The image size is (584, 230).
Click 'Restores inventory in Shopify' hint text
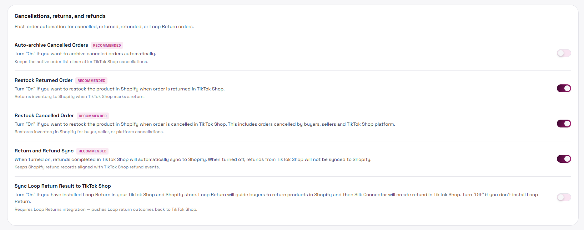point(89,132)
